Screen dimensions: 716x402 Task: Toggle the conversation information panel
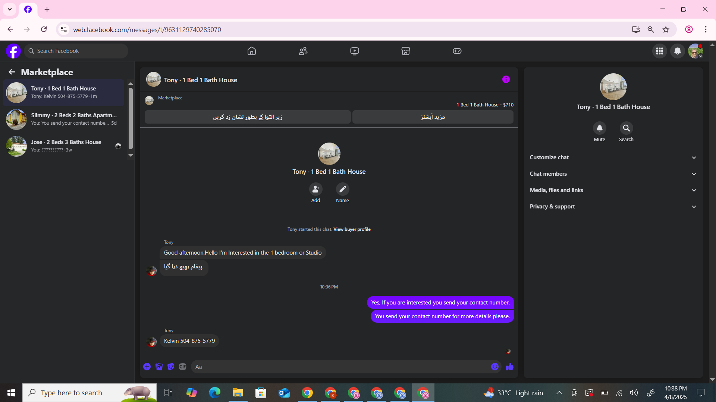506,79
